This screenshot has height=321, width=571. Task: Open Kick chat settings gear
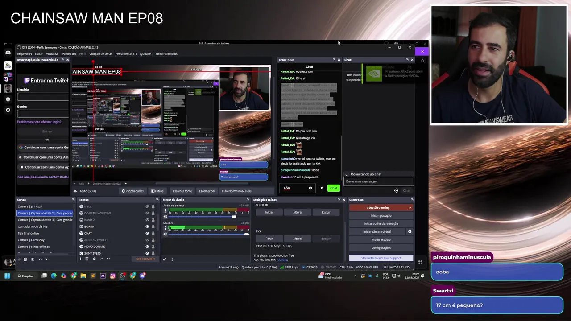tap(322, 188)
